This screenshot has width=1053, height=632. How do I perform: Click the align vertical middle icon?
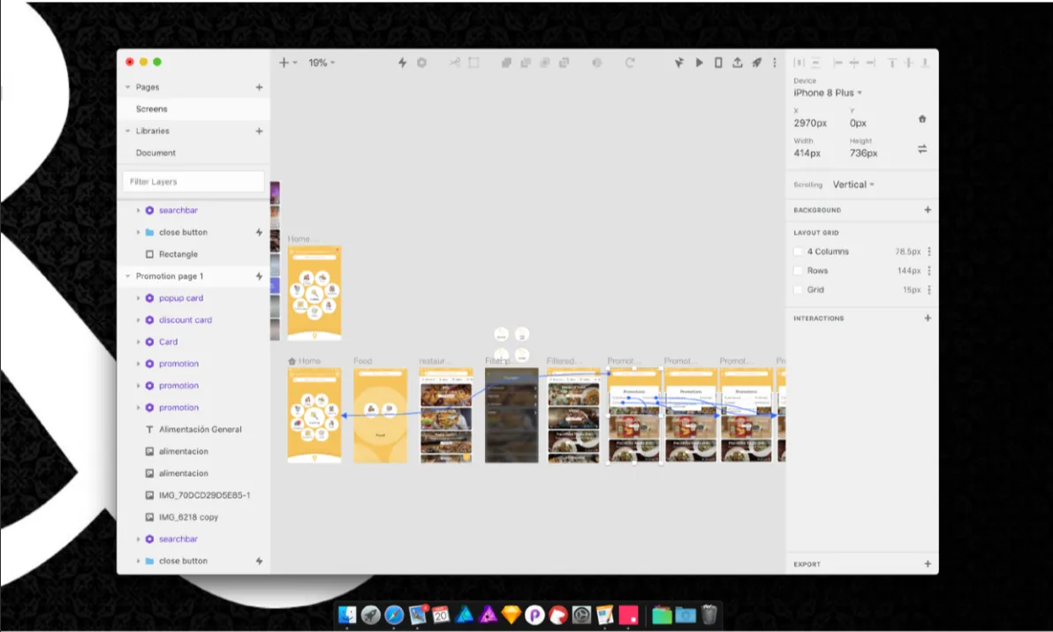pos(909,63)
